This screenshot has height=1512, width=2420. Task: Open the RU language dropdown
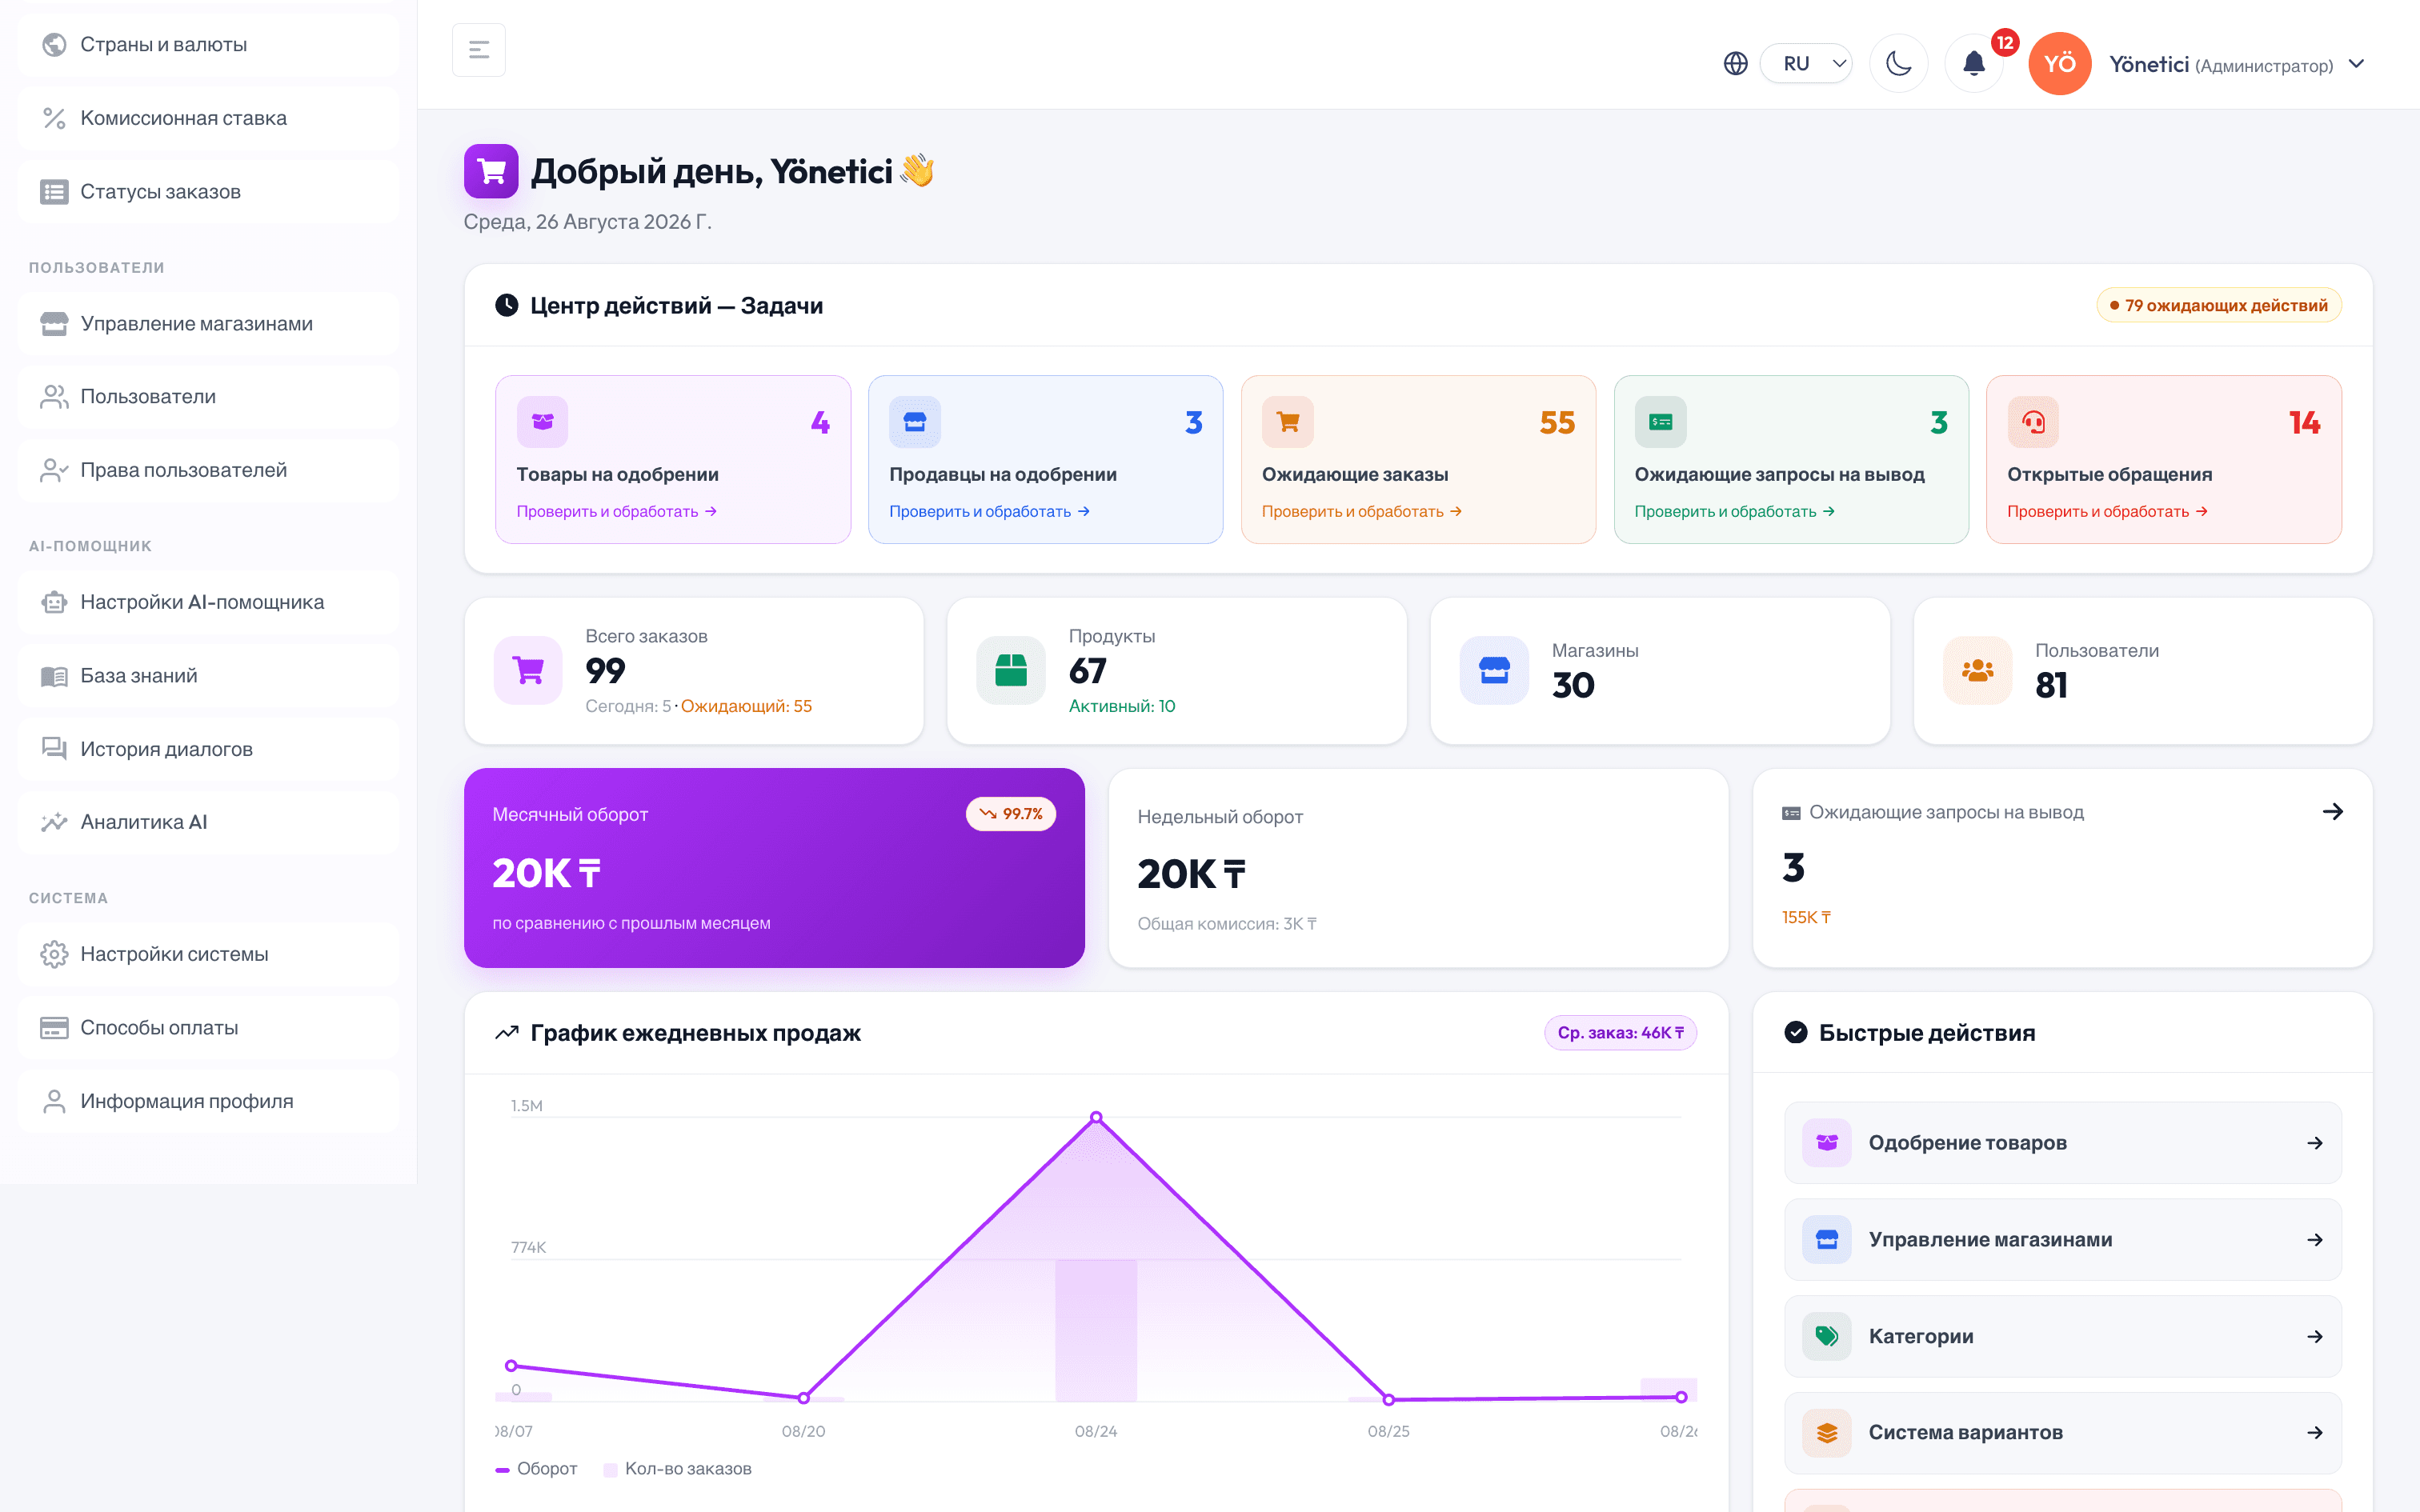click(x=1806, y=64)
